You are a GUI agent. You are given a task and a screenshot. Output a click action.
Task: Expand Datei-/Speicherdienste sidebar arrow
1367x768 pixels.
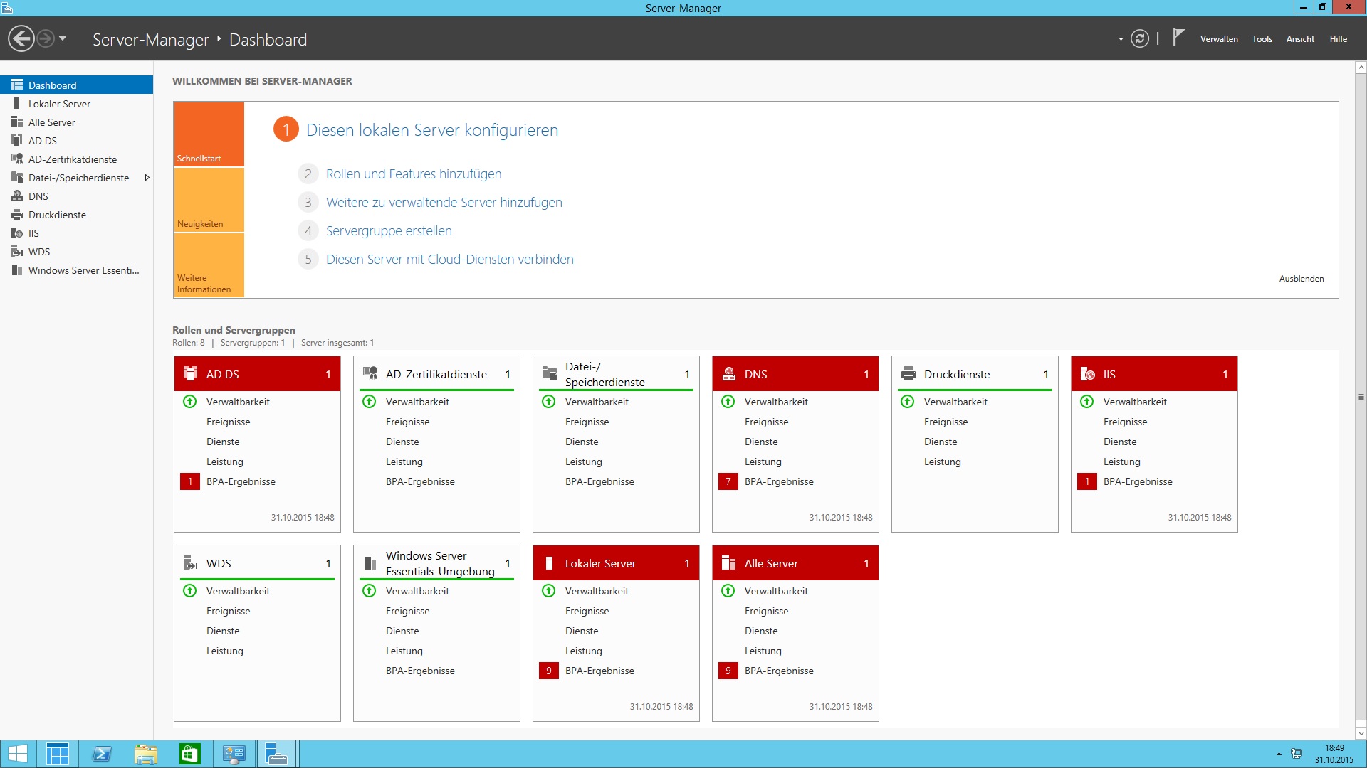click(147, 178)
